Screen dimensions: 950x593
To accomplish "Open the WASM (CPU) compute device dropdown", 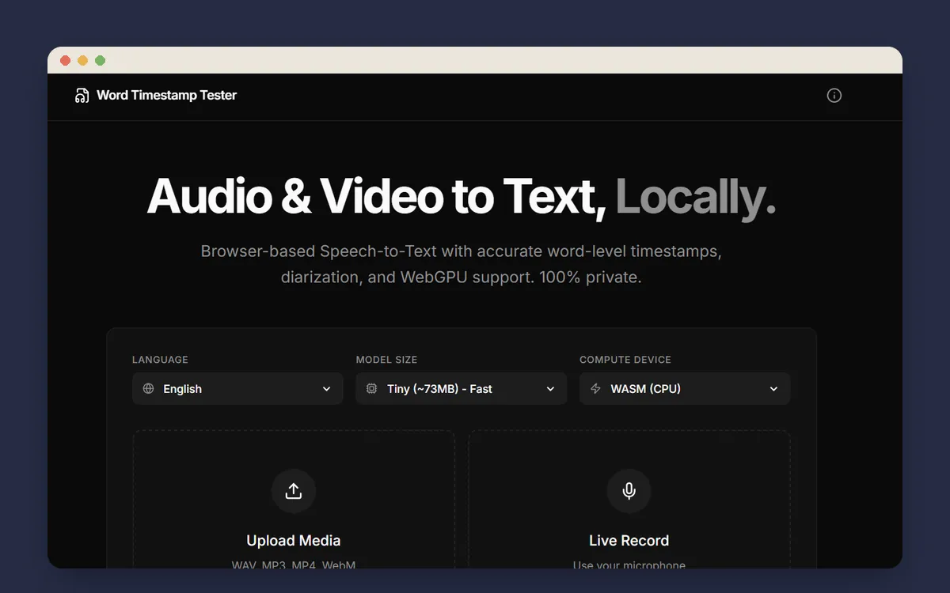I will click(685, 389).
